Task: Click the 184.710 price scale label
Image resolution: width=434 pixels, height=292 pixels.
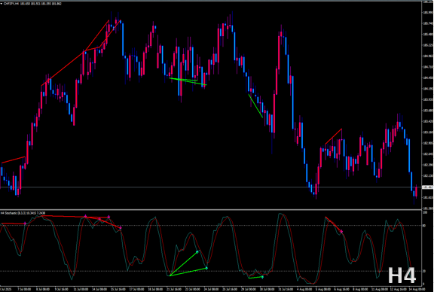Action: tap(428, 67)
